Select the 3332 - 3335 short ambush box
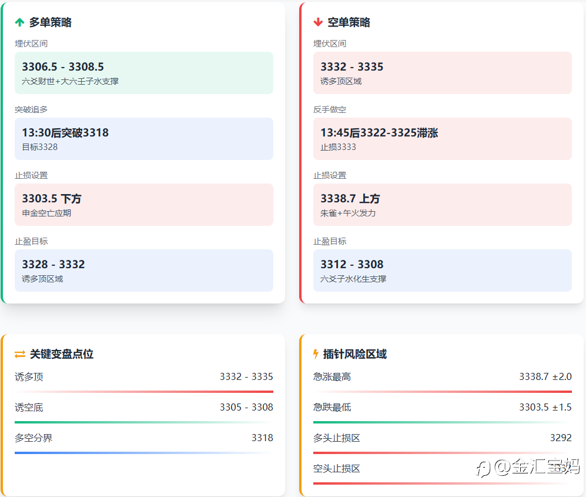This screenshot has height=497, width=586. (442, 73)
